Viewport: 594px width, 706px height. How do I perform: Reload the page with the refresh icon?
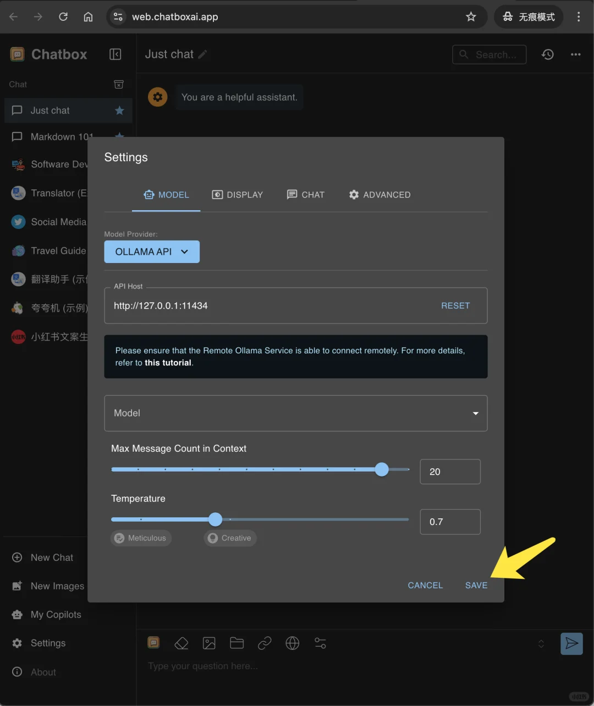[x=63, y=17]
